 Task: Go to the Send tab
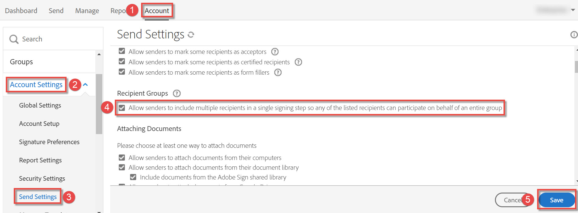(56, 10)
